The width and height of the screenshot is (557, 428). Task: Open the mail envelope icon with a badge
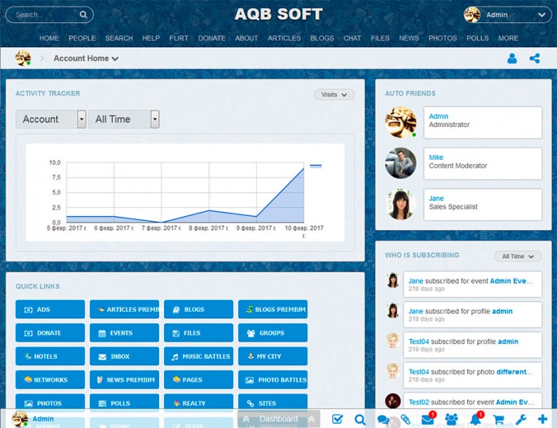pyautogui.click(x=428, y=419)
